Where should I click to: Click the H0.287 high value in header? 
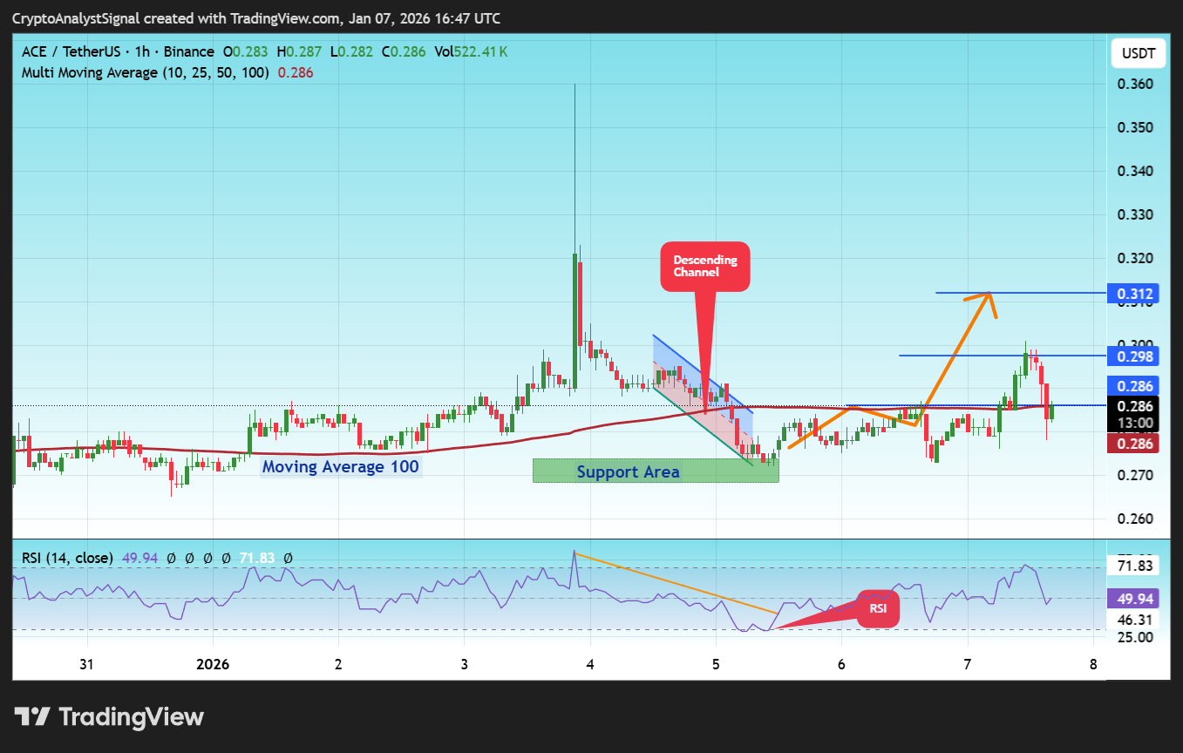tap(299, 52)
